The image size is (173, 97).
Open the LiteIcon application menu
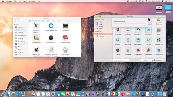point(9,1)
